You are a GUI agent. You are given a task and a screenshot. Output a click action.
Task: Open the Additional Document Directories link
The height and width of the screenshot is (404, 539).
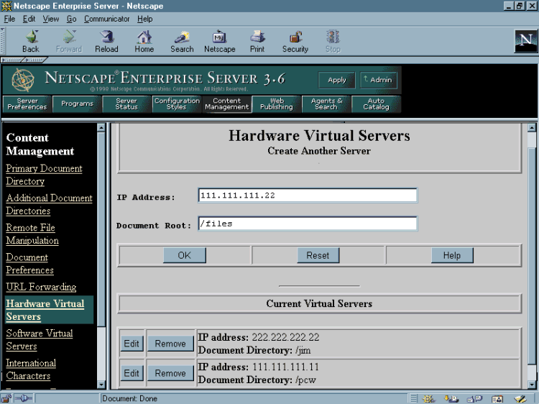pos(49,204)
